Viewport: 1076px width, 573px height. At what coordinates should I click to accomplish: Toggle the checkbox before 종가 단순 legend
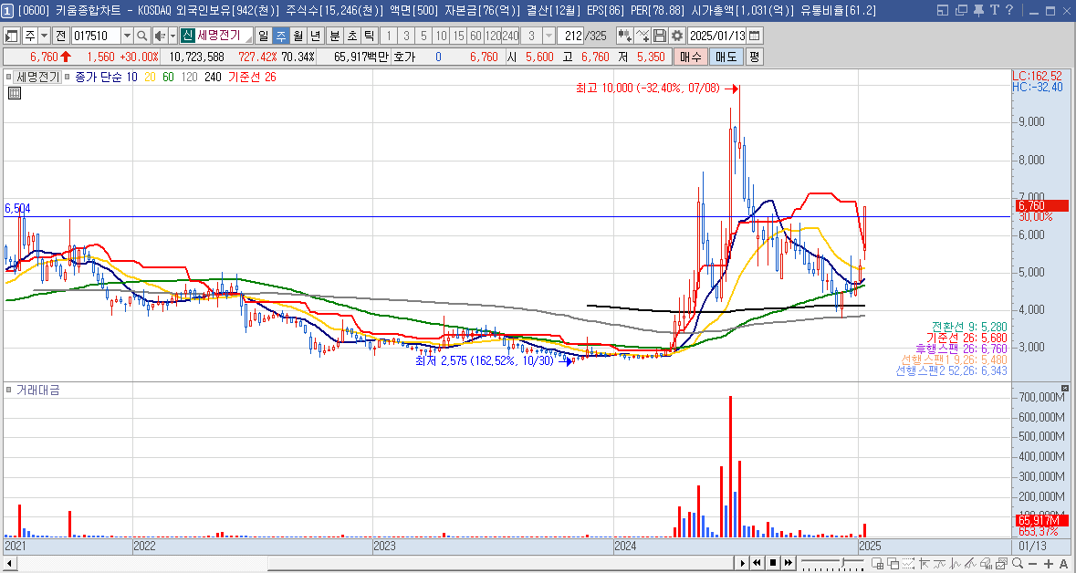68,78
